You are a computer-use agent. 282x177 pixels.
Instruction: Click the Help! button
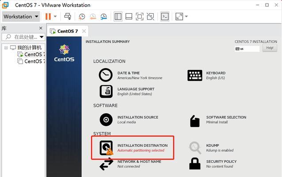(x=270, y=48)
